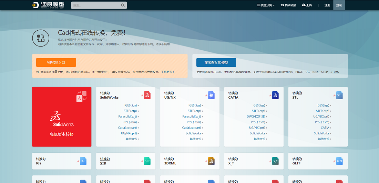This screenshot has height=183, width=379.
Task: Select ProE(.asm) under SolidWorks card
Action: pos(131,122)
